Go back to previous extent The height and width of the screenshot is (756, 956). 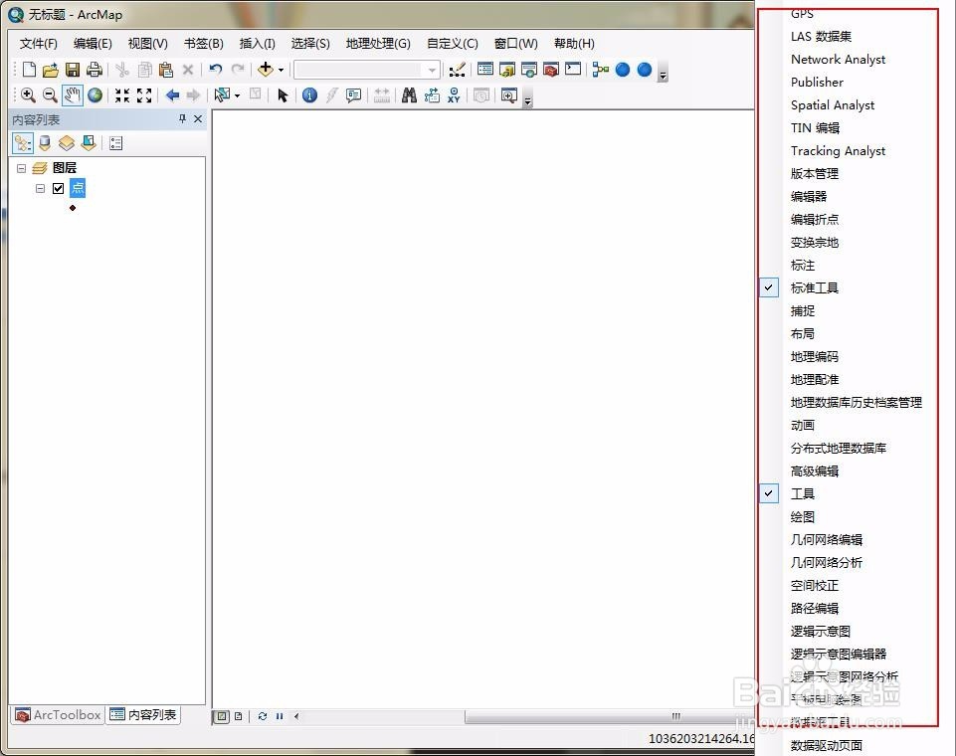pos(172,95)
